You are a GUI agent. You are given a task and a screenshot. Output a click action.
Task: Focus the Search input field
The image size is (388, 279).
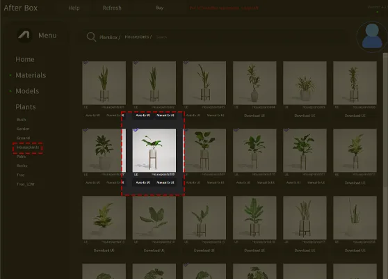point(161,37)
